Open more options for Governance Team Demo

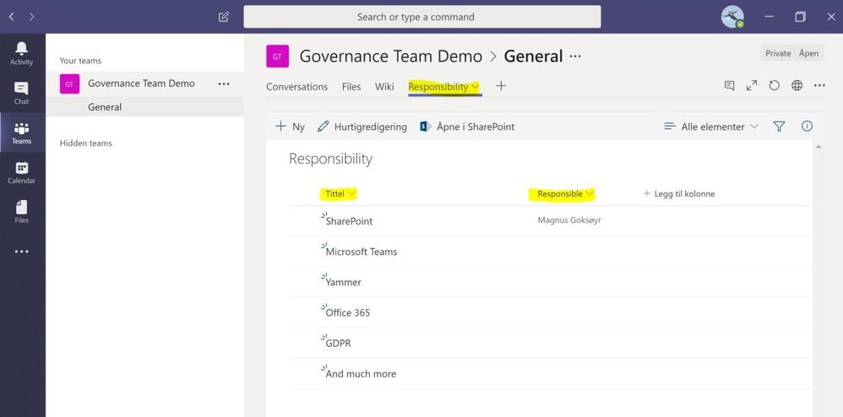[x=224, y=84]
